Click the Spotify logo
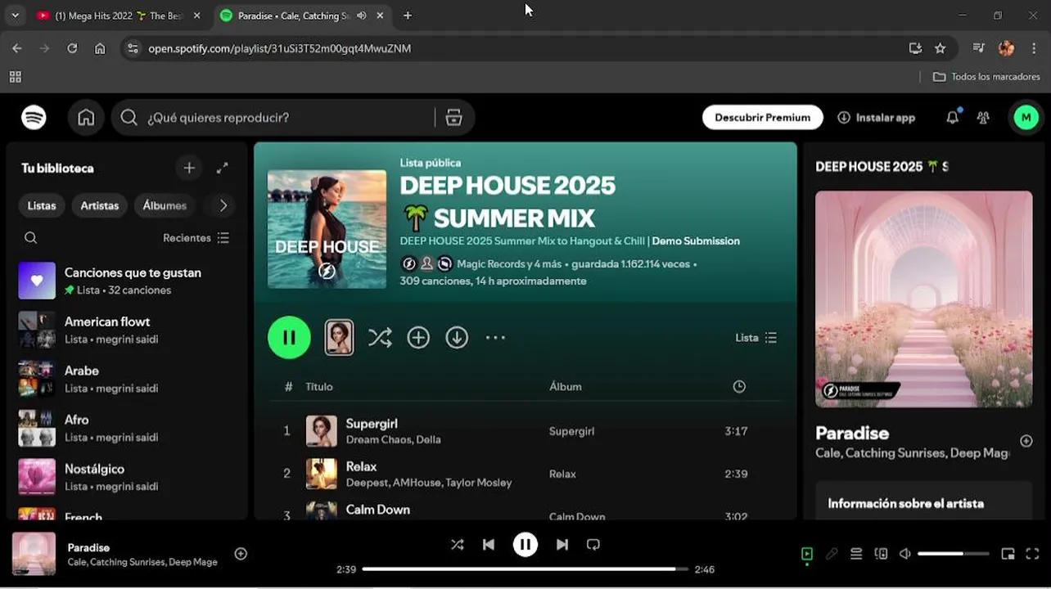This screenshot has height=589, width=1051. pyautogui.click(x=34, y=118)
